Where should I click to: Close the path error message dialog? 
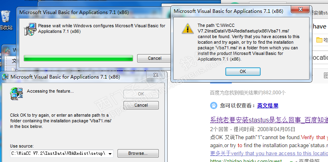[x=300, y=9]
